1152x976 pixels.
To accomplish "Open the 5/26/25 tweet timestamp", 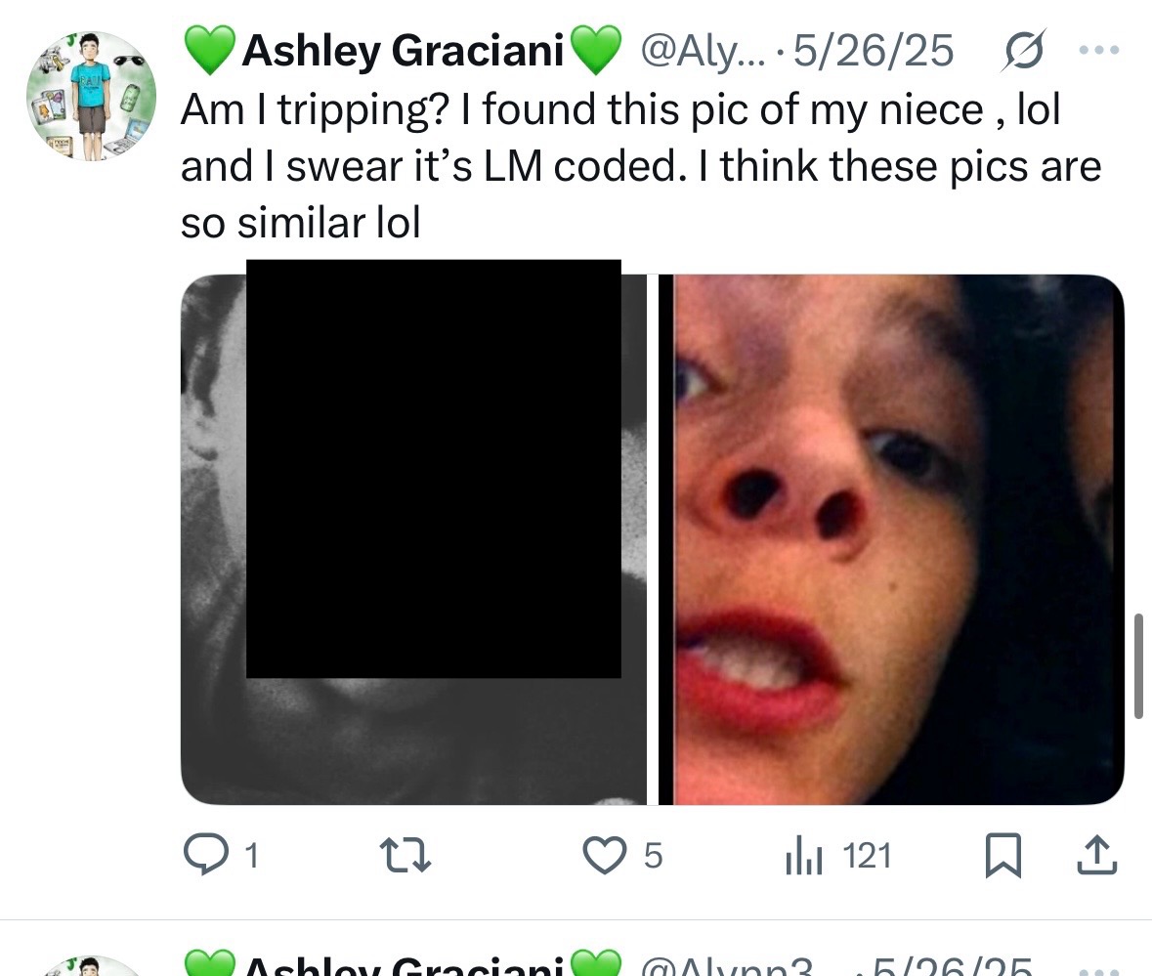I will point(874,50).
